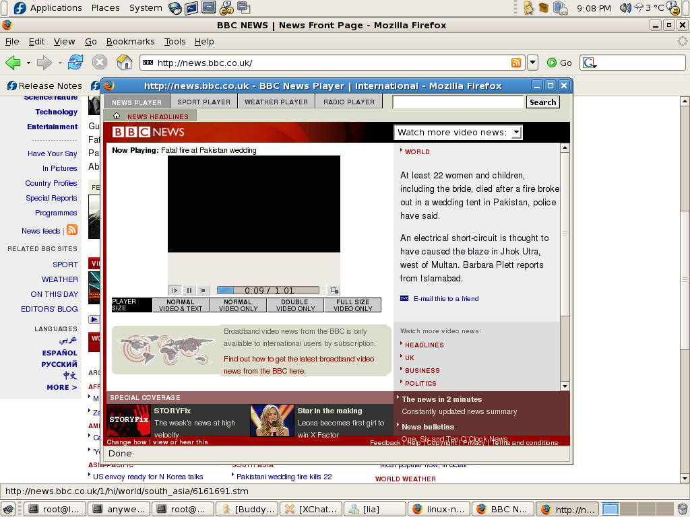
Task: Open the back button history arrow
Action: tap(28, 63)
